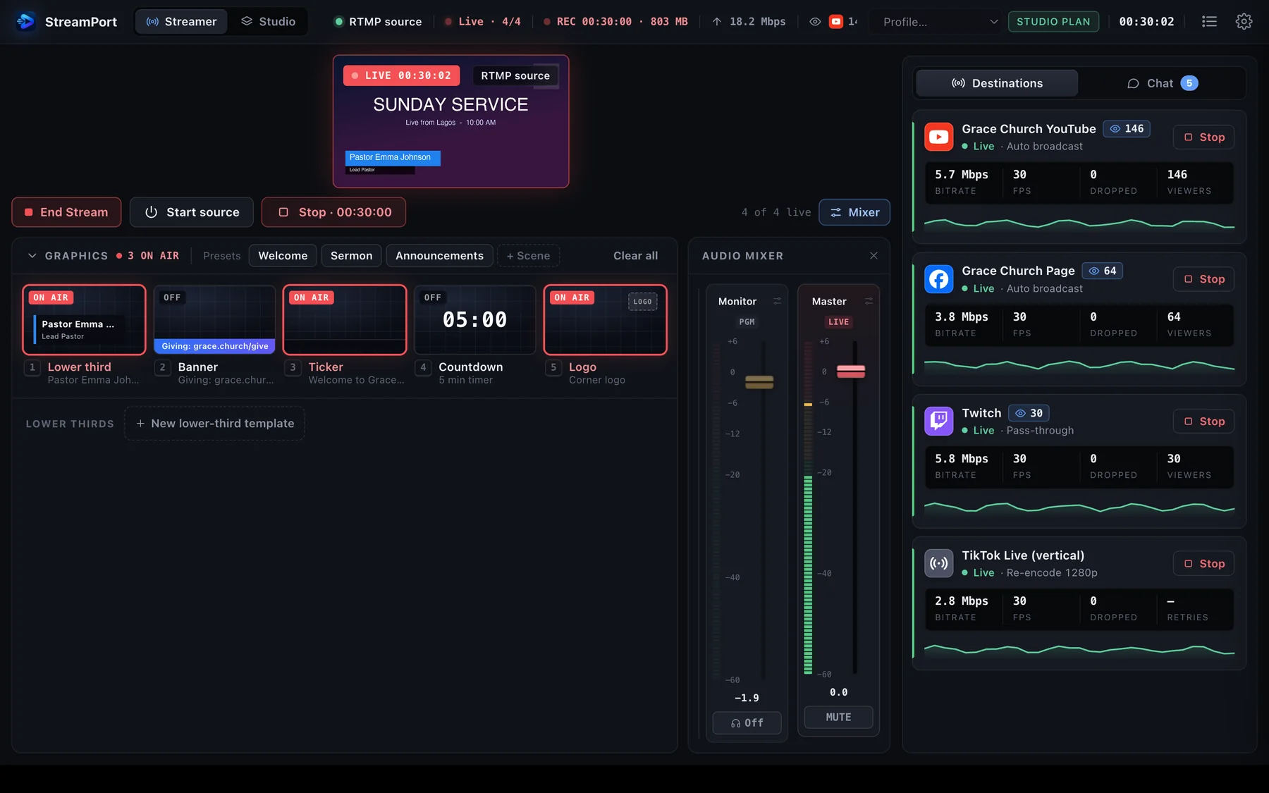The image size is (1269, 793).
Task: Open the list menu icon in top bar
Action: coord(1209,22)
